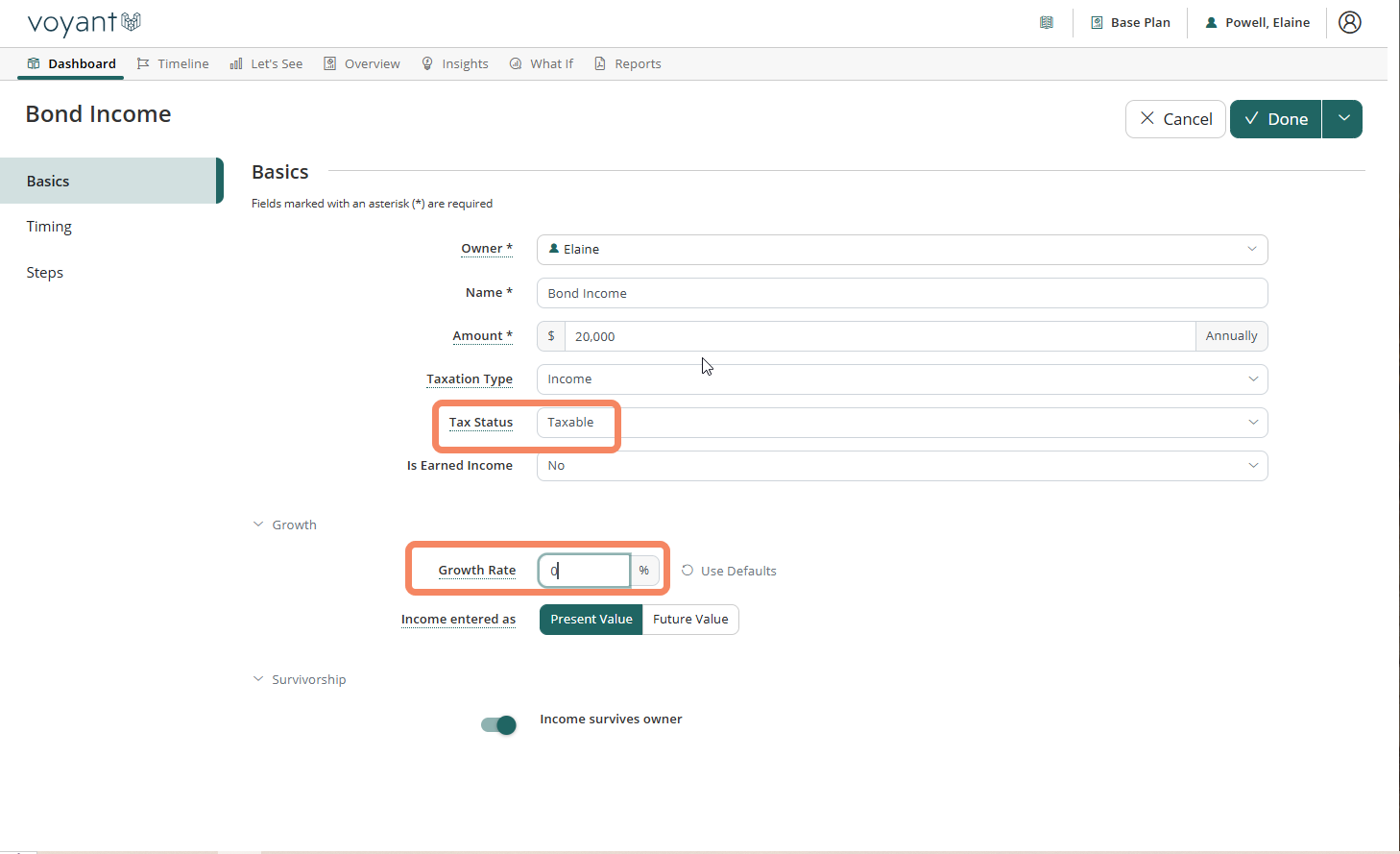Screen dimensions: 1400x854
Task: Open the Tax Status dropdown
Action: pyautogui.click(x=901, y=423)
